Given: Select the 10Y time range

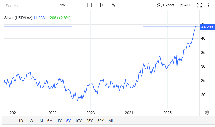Looking at the screenshot, I should (x=78, y=121).
